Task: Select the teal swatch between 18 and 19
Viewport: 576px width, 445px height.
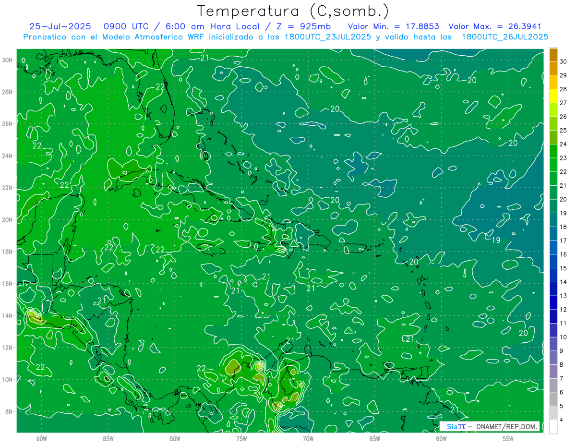Action: point(553,220)
